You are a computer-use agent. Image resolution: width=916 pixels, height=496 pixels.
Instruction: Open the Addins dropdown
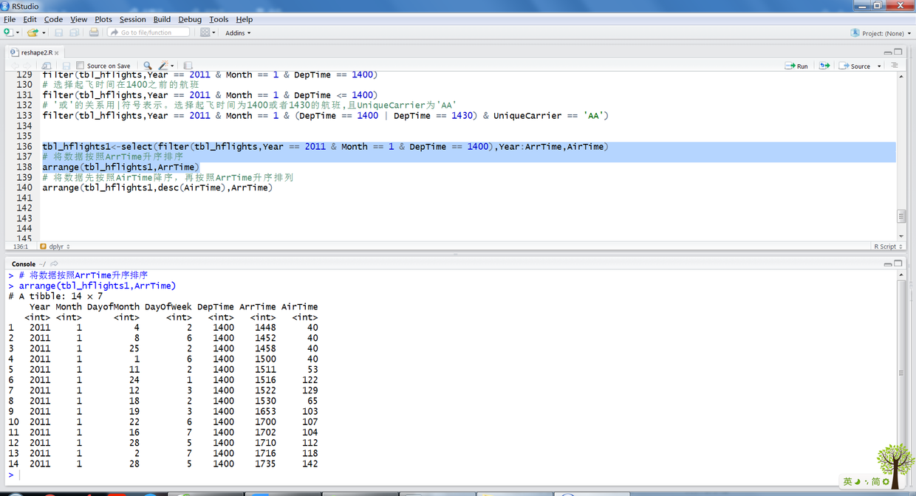click(238, 32)
